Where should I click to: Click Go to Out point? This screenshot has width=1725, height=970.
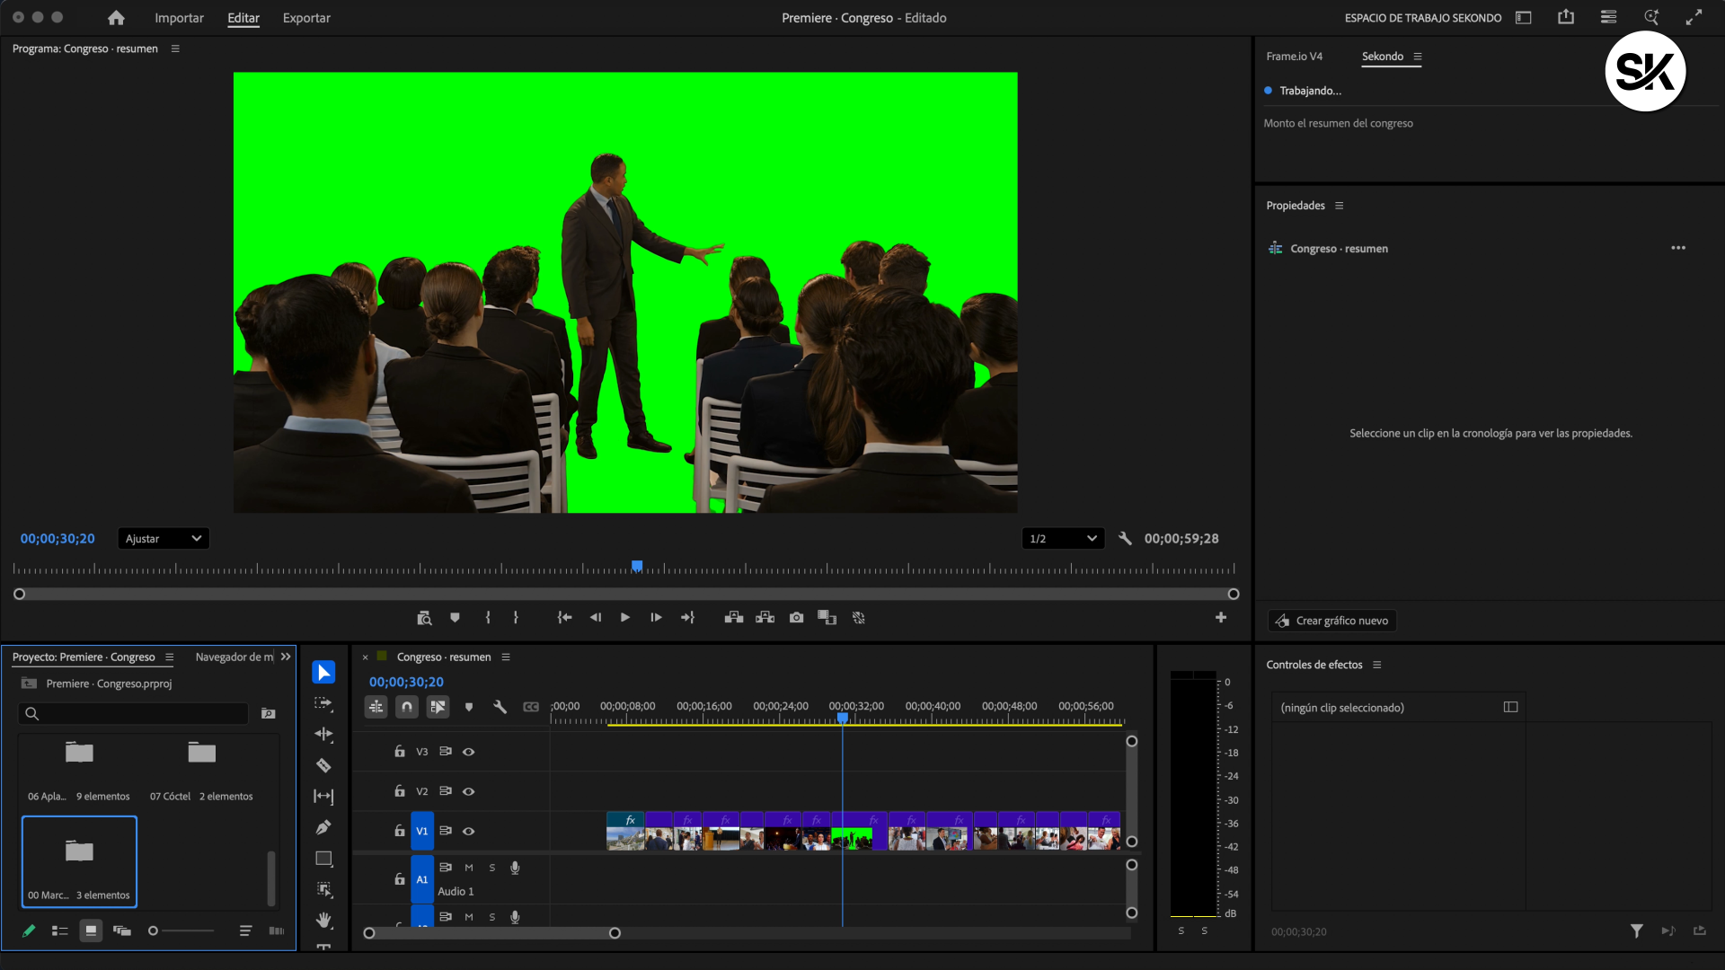687,618
